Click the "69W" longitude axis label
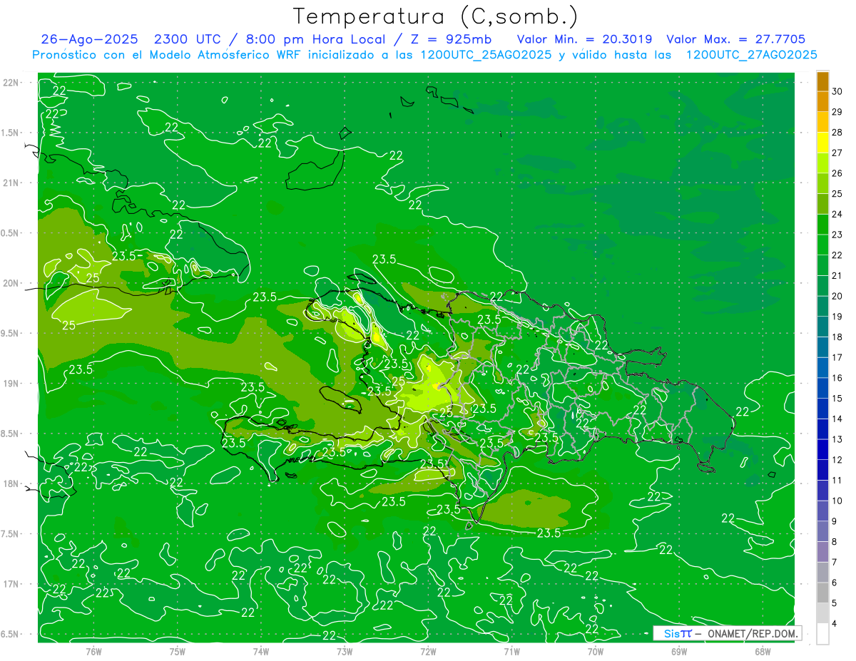Viewport: 856px width, 661px height. [x=678, y=652]
